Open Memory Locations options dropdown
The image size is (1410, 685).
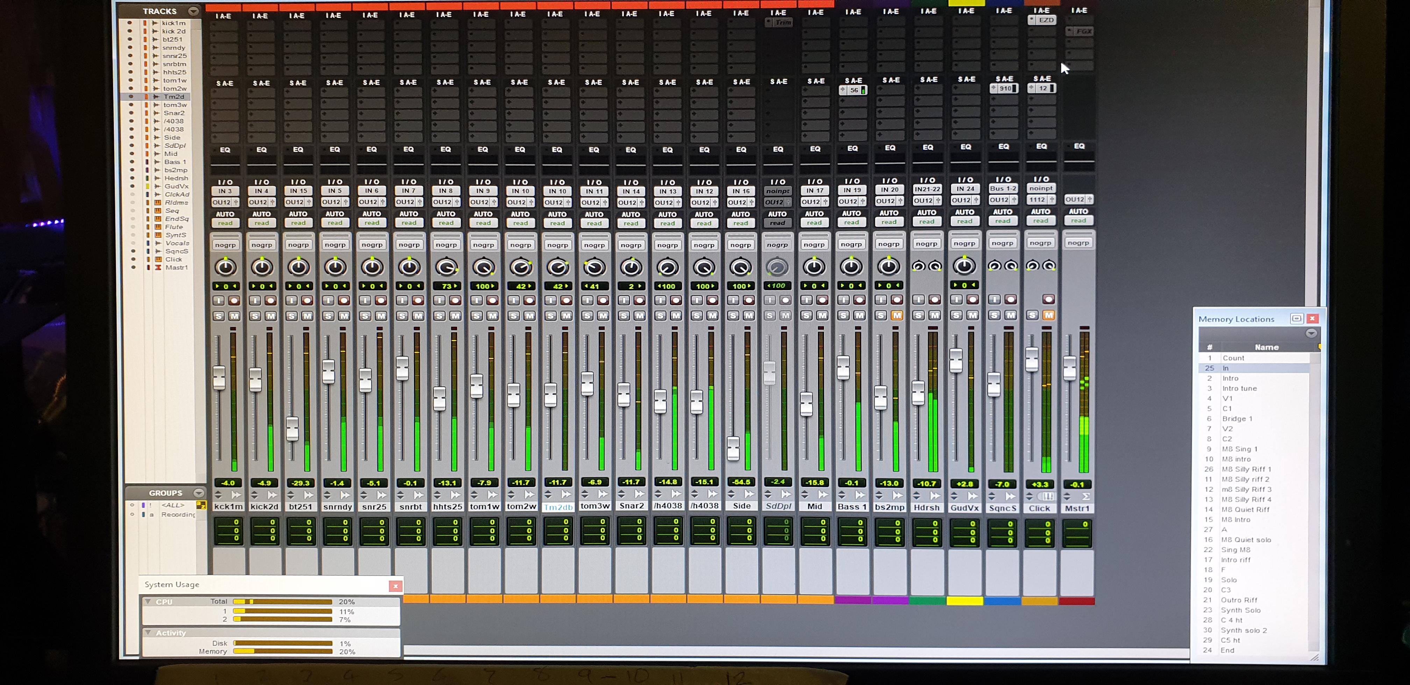pyautogui.click(x=1311, y=333)
